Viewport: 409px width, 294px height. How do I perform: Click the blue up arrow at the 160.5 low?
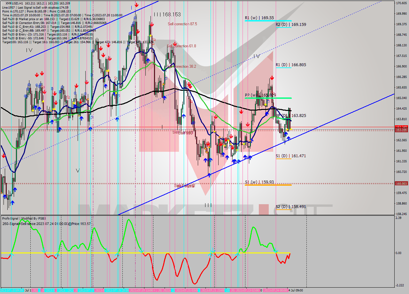click(x=209, y=175)
